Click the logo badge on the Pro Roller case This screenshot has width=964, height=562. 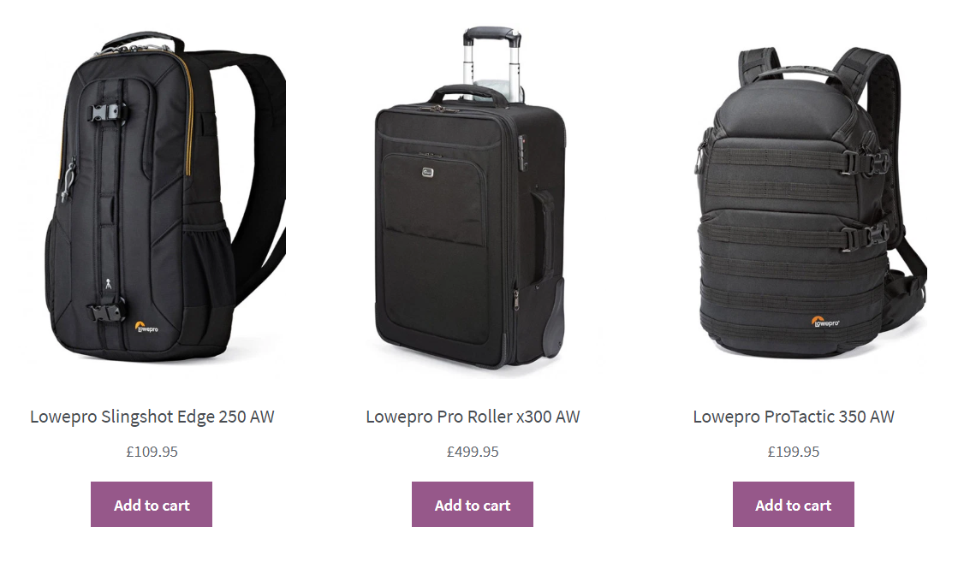(x=428, y=173)
